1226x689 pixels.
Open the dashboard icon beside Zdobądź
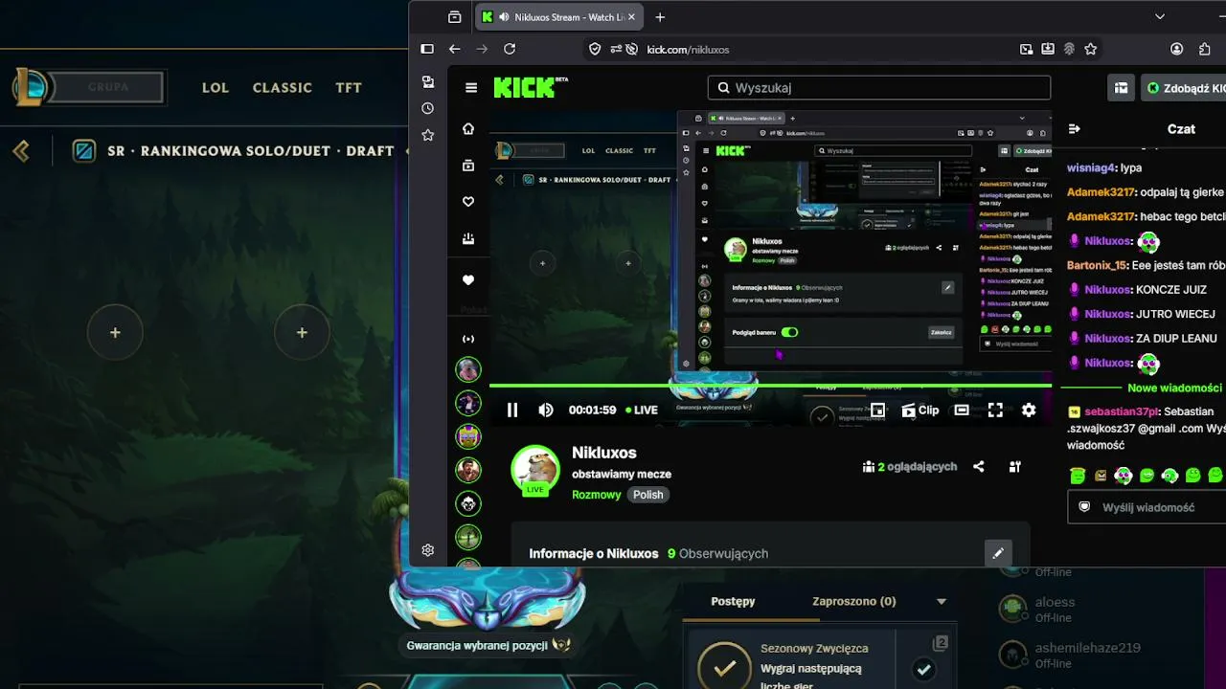coord(1121,88)
